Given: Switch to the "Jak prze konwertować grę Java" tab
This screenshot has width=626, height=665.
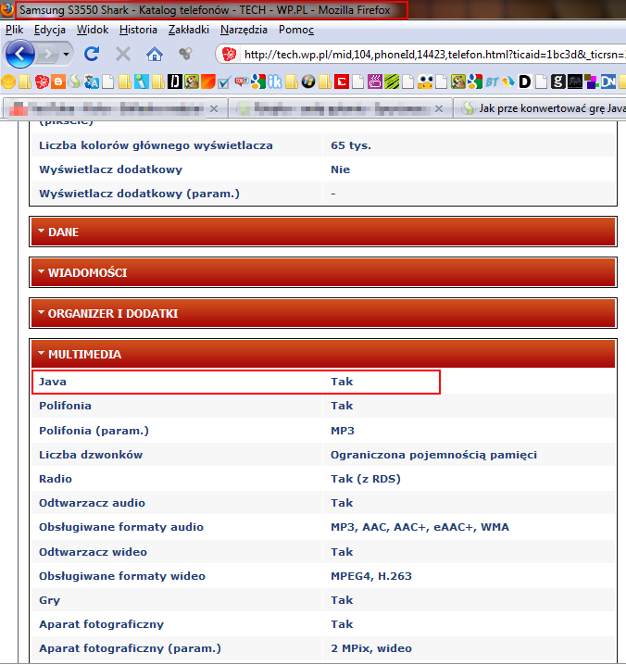Looking at the screenshot, I should [x=541, y=108].
